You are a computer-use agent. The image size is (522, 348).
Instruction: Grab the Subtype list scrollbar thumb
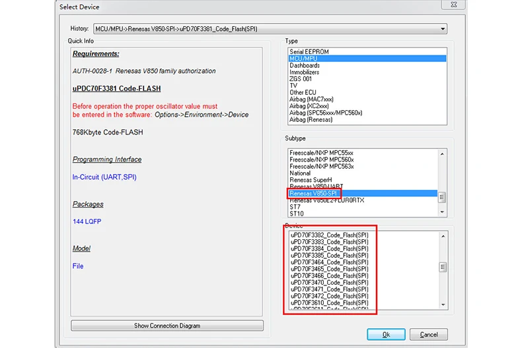(x=442, y=197)
